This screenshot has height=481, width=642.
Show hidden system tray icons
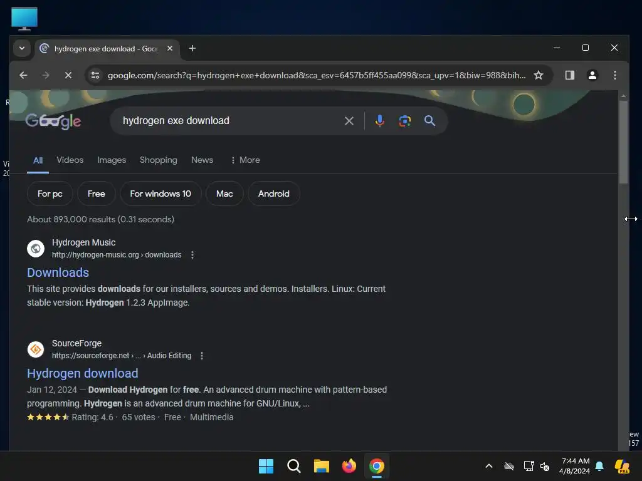click(x=489, y=466)
